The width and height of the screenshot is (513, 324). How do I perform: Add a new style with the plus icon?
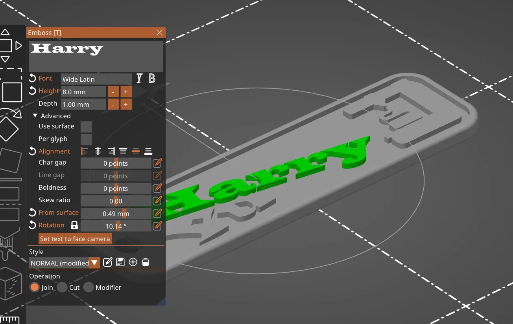(x=133, y=262)
